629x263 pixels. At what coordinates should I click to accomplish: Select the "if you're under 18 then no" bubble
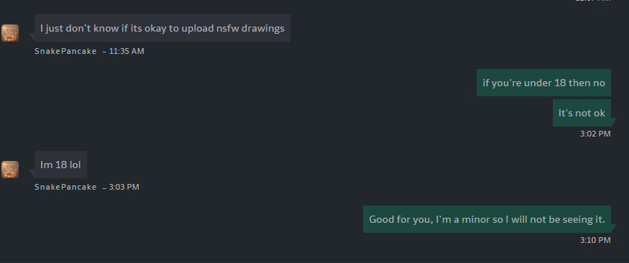click(543, 83)
